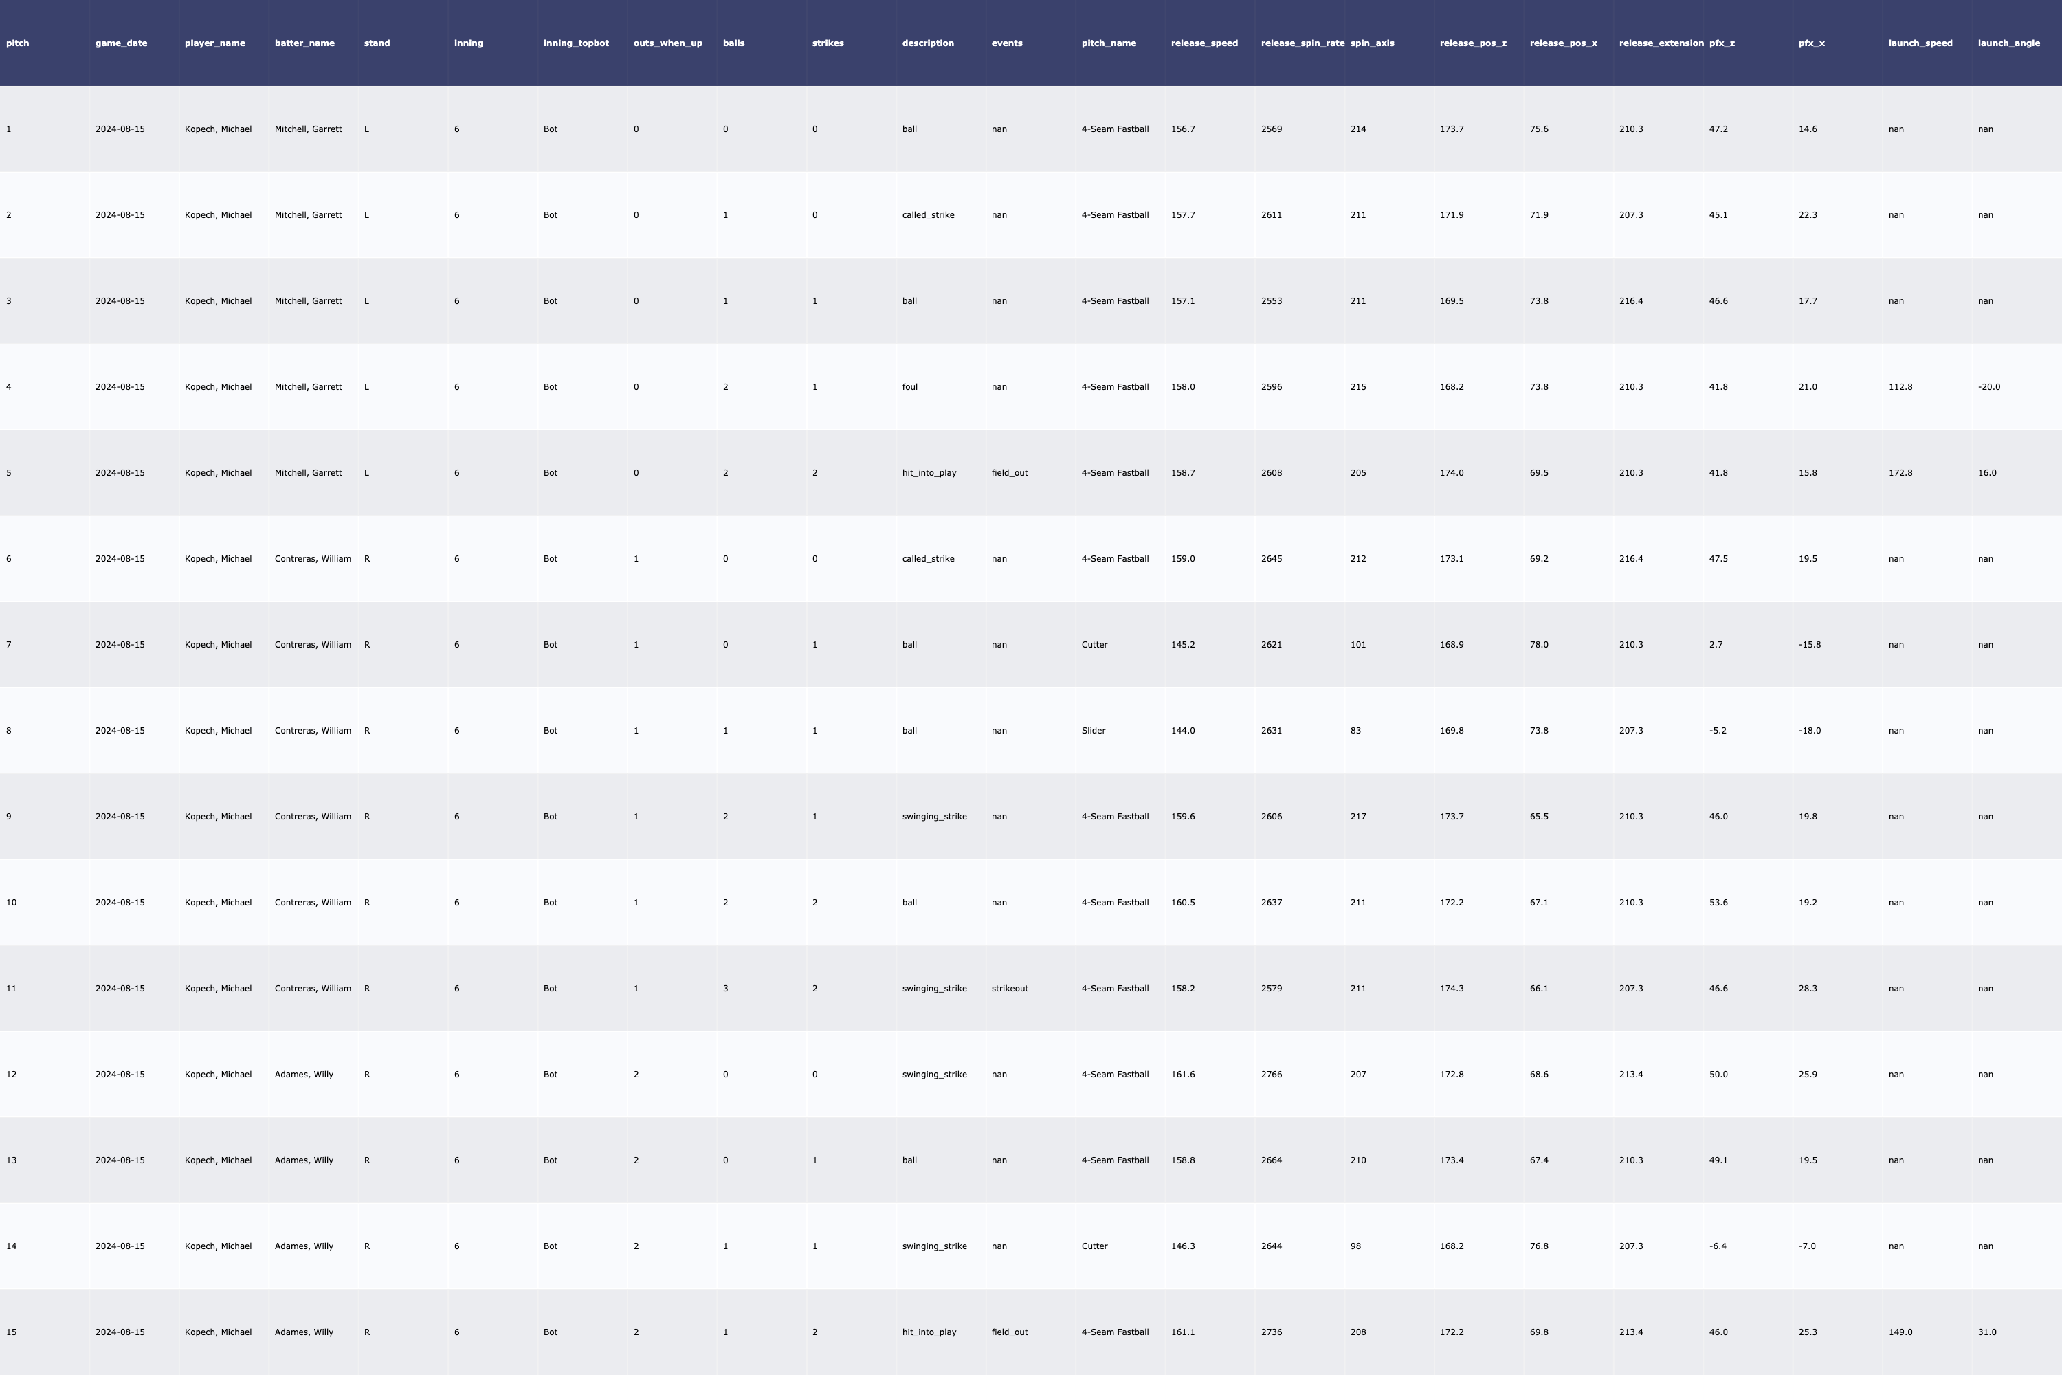This screenshot has width=2062, height=1375.
Task: Click the called_strike cell in row 2
Action: (x=927, y=214)
